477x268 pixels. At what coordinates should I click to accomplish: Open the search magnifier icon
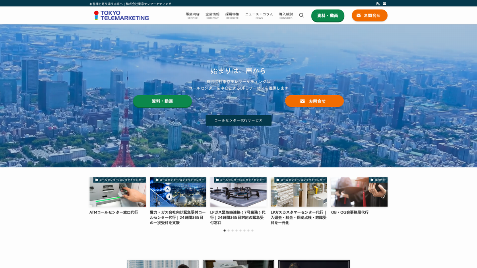[x=301, y=15]
